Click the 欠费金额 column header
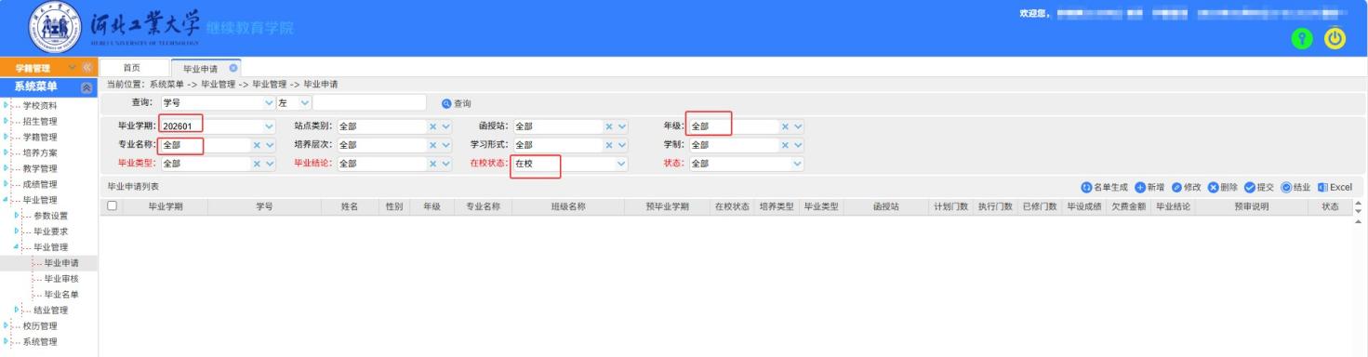Screen dimensions: 1368x357 [x=1128, y=206]
